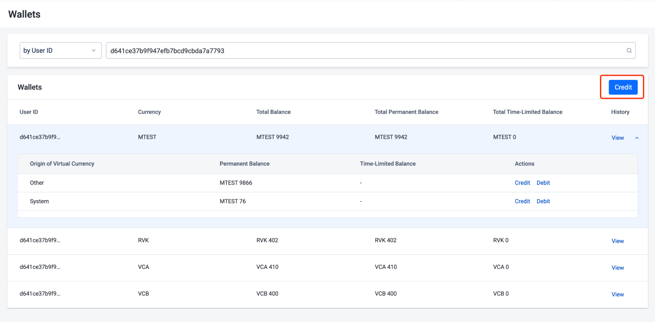655x322 pixels.
Task: Click Debit in the System origin row
Action: click(543, 201)
